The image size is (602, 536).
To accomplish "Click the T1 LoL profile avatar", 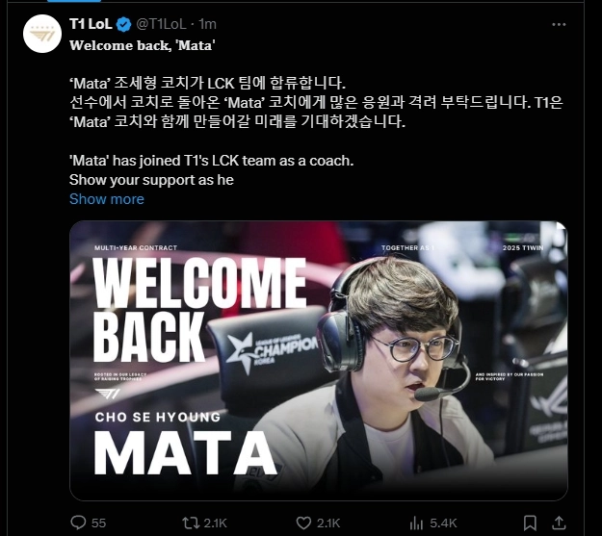I will pyautogui.click(x=42, y=34).
